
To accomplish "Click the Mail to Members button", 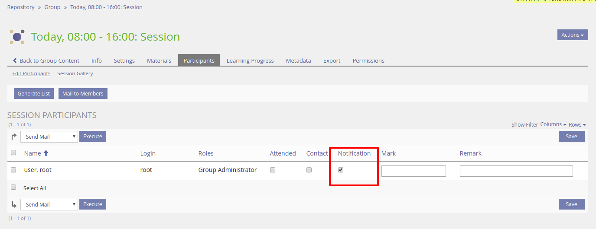I will click(x=83, y=94).
